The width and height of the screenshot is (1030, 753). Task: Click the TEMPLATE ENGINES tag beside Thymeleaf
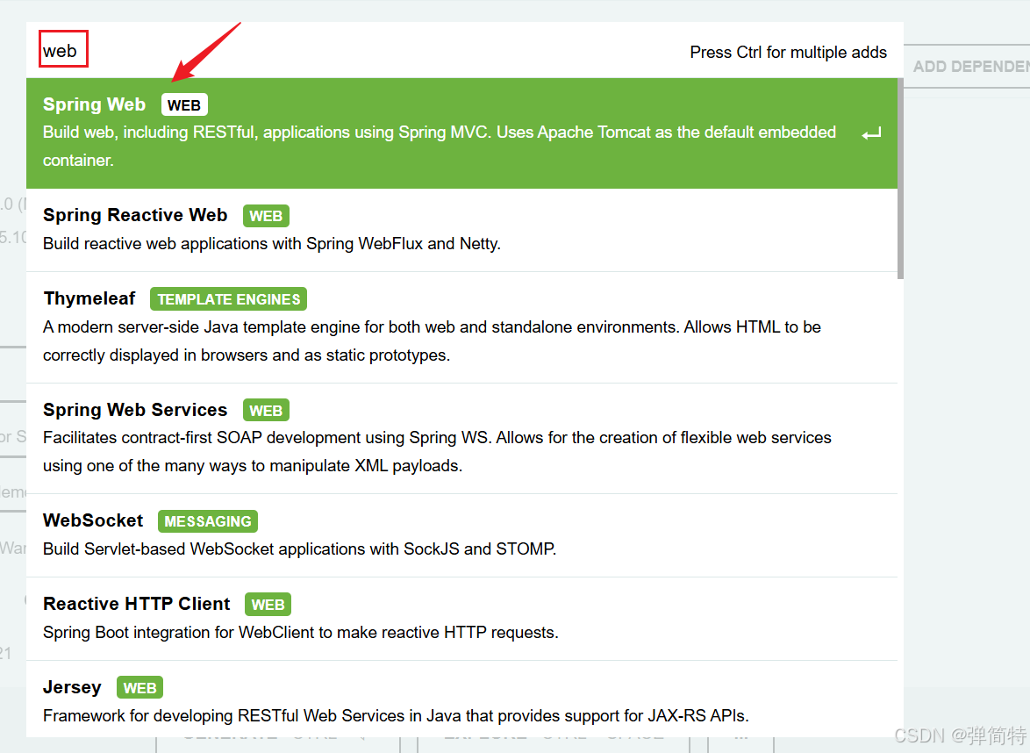pos(228,299)
